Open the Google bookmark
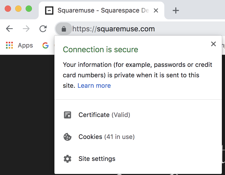 point(46,45)
